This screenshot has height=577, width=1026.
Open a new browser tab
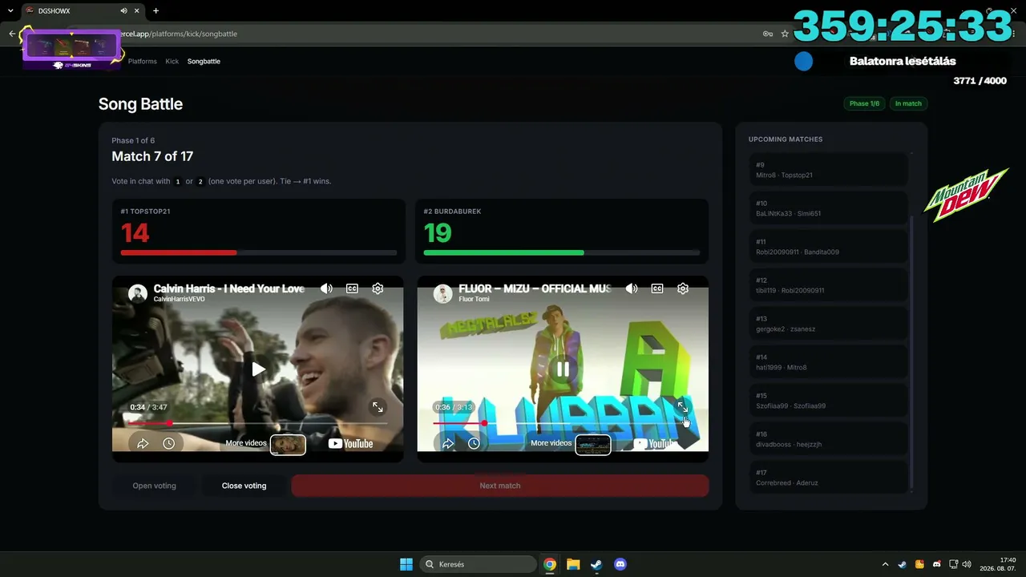click(156, 10)
